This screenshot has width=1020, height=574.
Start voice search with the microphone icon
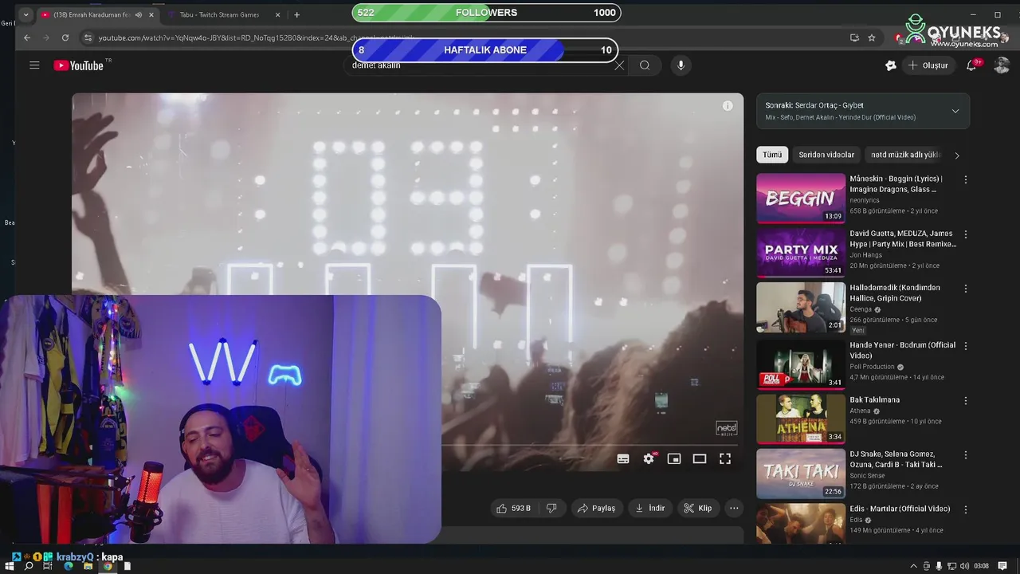tap(681, 65)
